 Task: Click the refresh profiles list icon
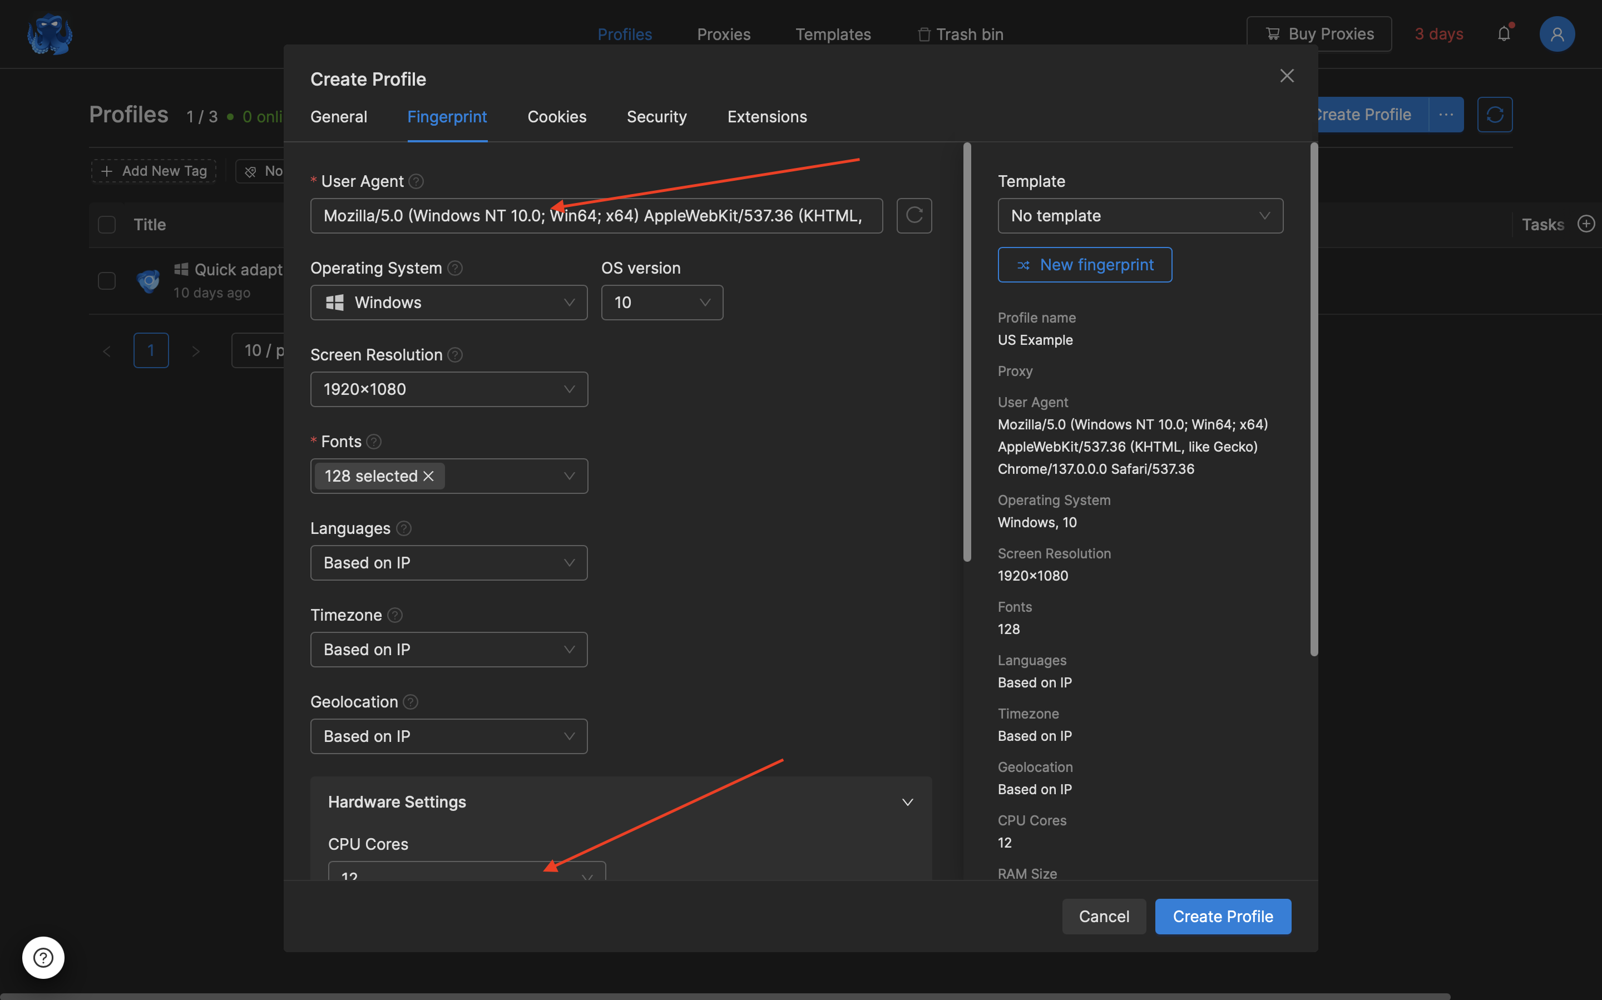click(1495, 115)
